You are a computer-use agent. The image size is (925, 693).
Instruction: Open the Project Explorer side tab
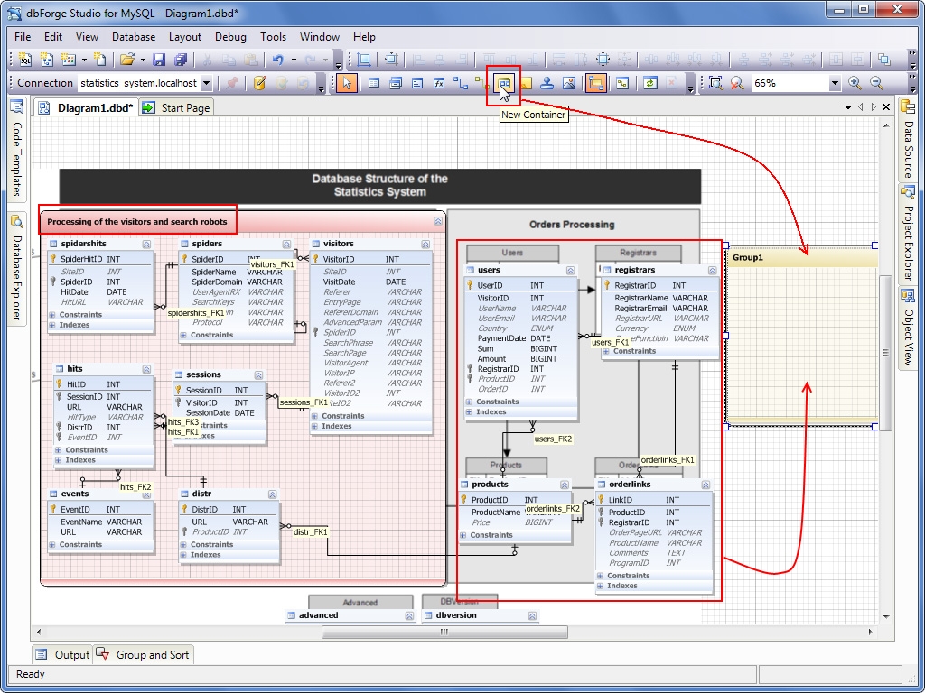909,233
